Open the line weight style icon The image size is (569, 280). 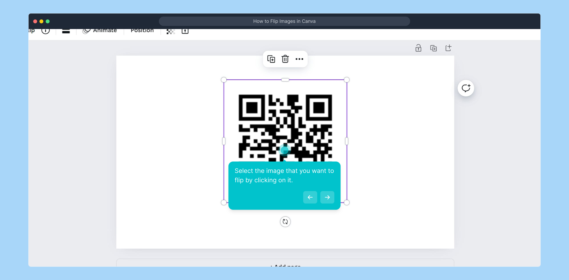tap(66, 31)
